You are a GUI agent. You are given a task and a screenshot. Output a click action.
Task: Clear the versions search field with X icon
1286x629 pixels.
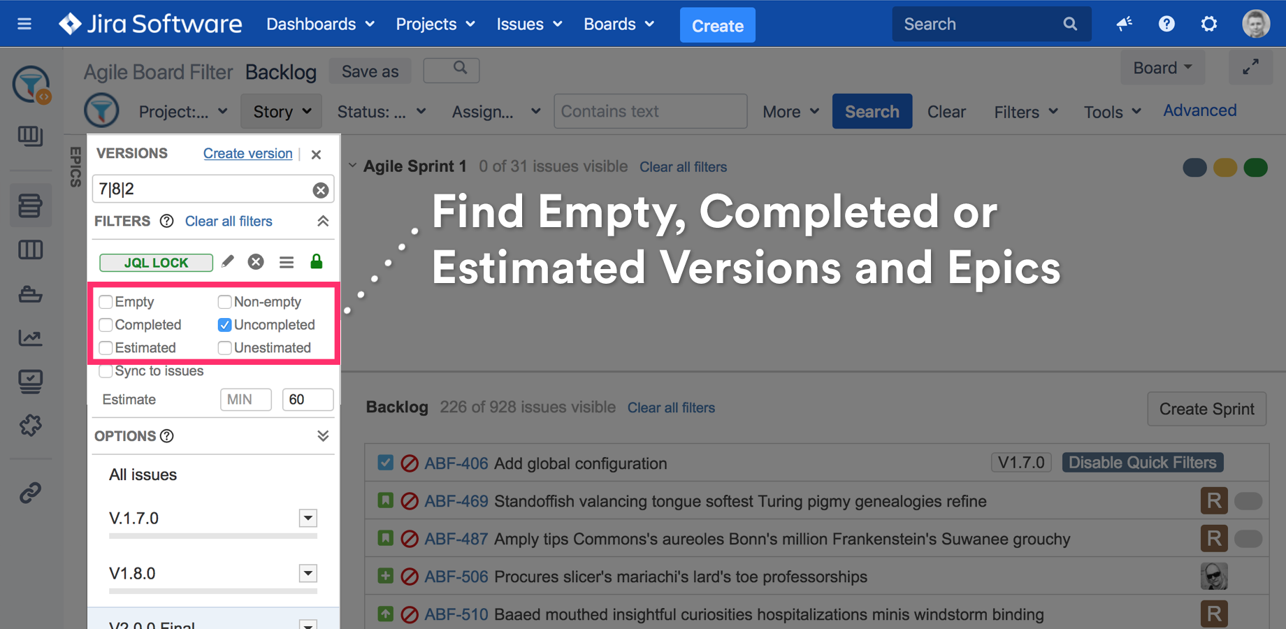point(320,190)
